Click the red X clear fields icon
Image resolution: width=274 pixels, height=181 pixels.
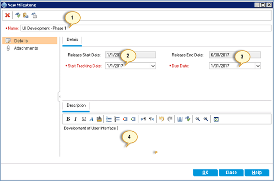pos(7,15)
